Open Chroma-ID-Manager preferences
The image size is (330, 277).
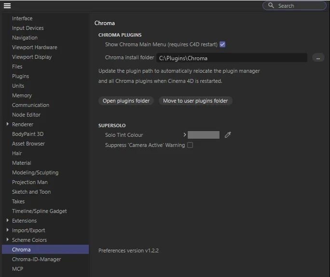[36, 259]
